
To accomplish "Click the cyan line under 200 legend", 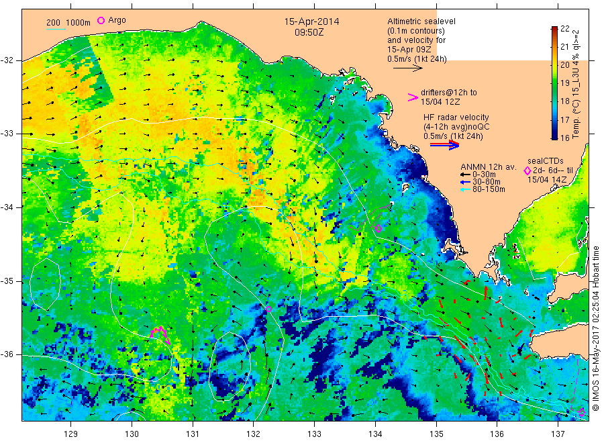I will (56, 29).
